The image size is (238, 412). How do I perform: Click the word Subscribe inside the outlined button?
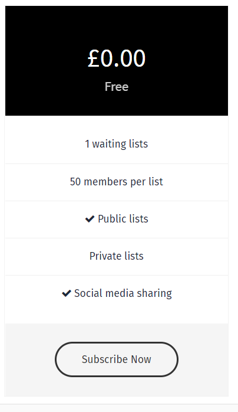pyautogui.click(x=105, y=359)
